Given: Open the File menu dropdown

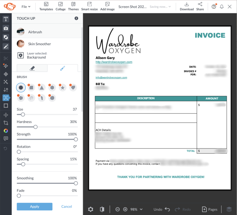Looking at the screenshot, I should click(x=26, y=6).
